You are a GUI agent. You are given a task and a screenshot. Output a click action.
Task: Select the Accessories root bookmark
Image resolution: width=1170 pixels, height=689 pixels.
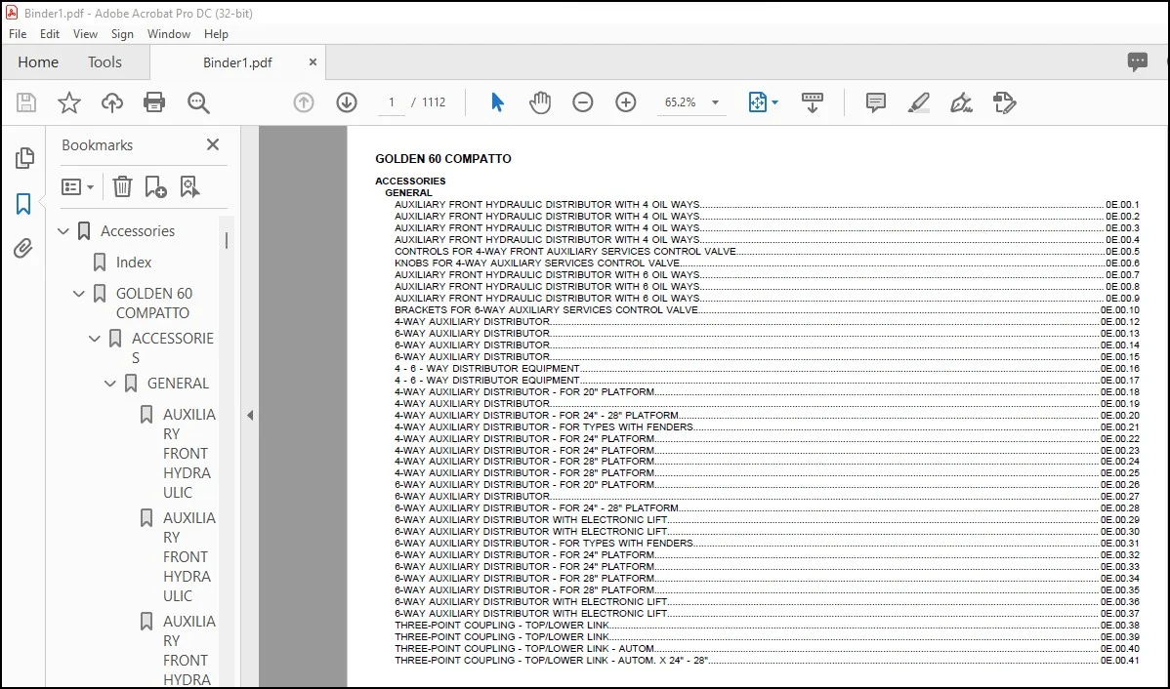tap(138, 231)
